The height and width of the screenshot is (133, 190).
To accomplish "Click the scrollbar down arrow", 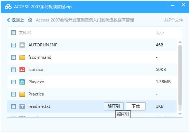I will tap(180, 114).
